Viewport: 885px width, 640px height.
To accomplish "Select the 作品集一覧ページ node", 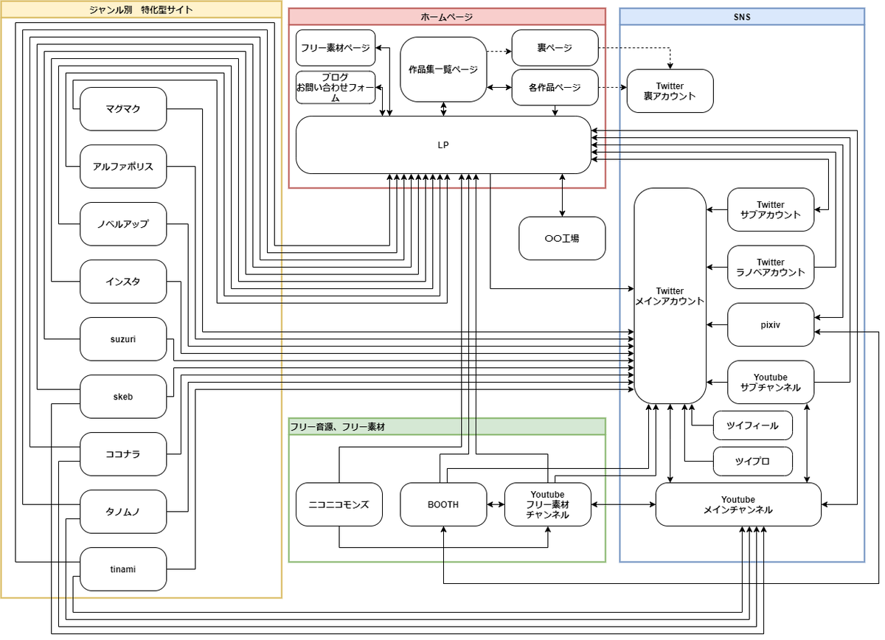I will pyautogui.click(x=443, y=69).
